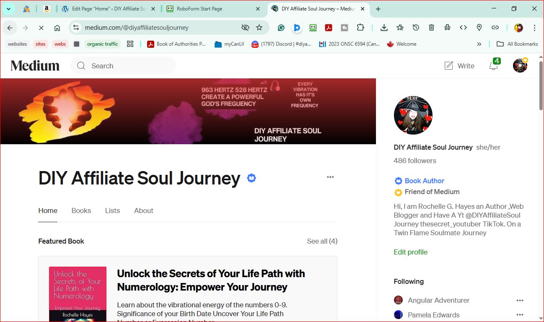This screenshot has width=544, height=322.
Task: Click the medium.com address bar URL
Action: click(x=137, y=28)
